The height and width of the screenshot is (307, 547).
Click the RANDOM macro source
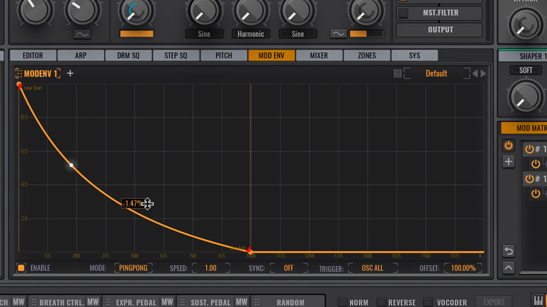point(290,302)
